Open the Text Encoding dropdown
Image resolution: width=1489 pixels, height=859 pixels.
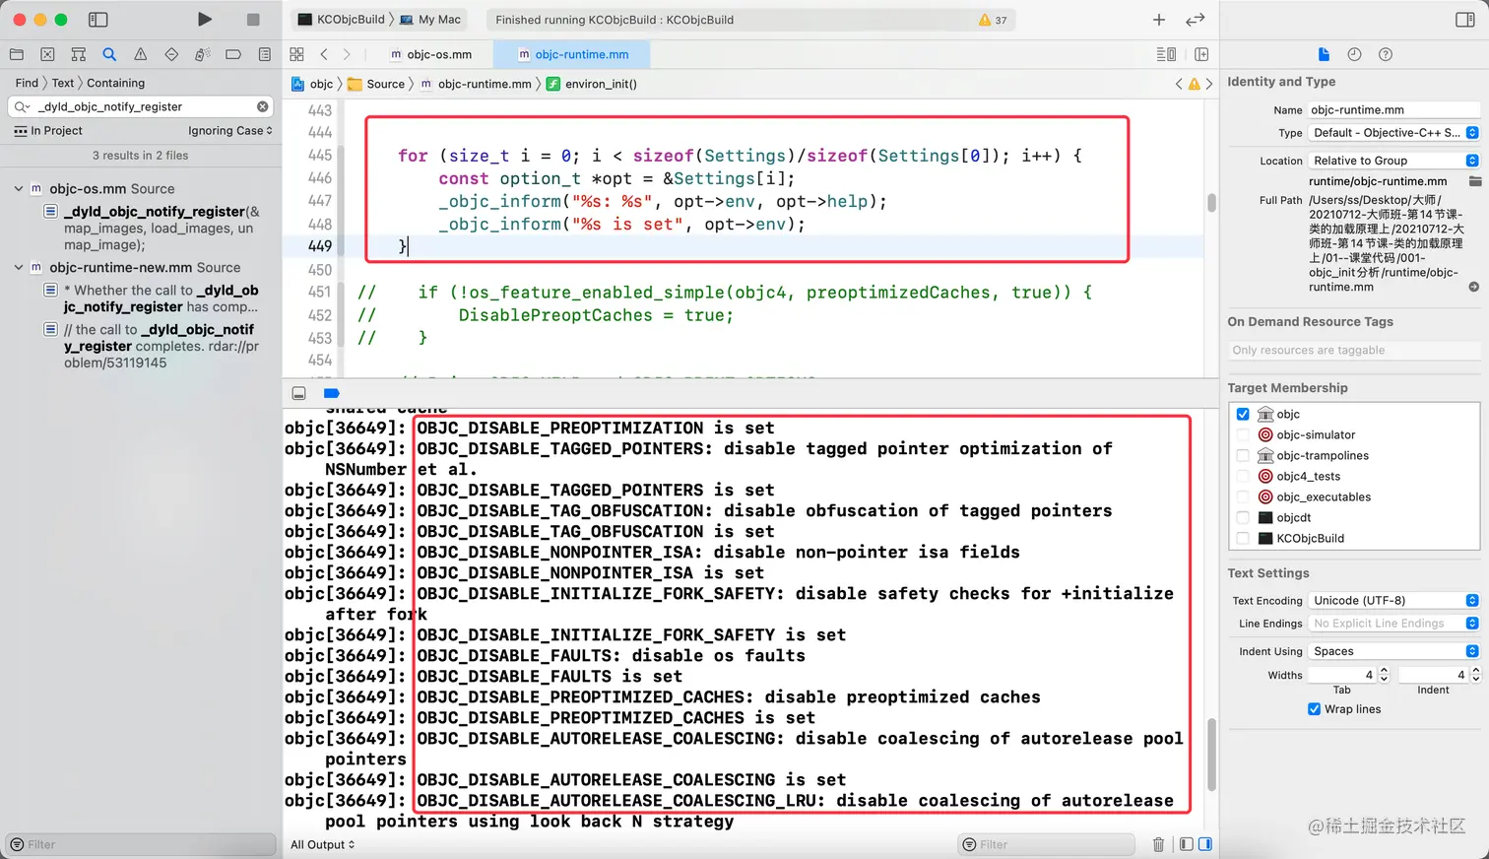[1393, 600]
